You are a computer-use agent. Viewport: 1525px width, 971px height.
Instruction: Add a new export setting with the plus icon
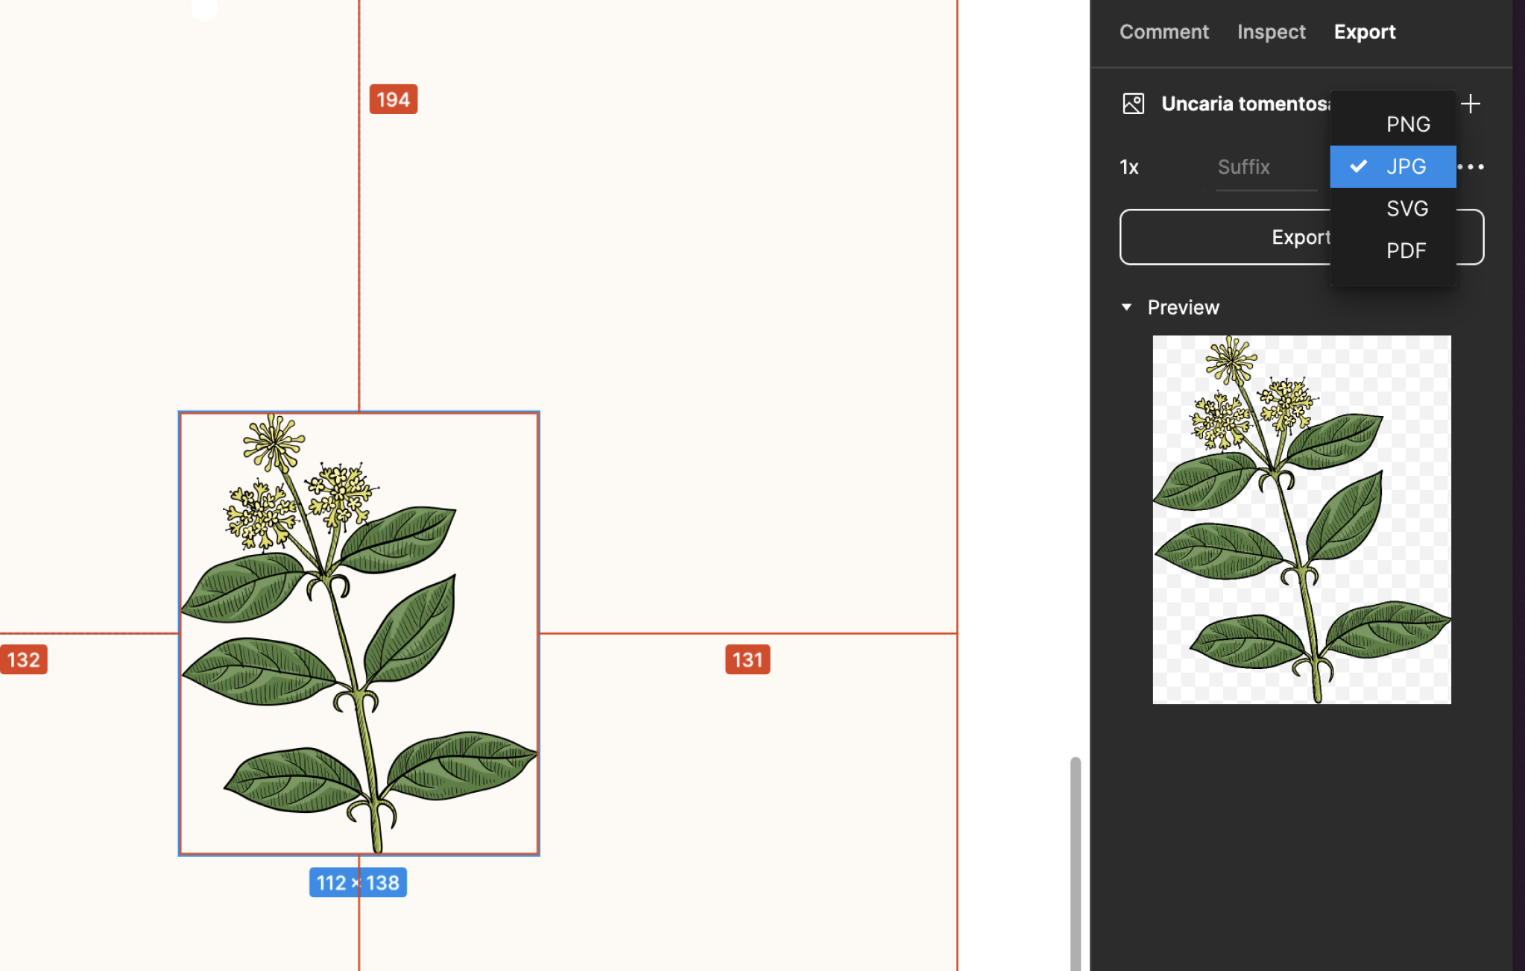(1471, 104)
